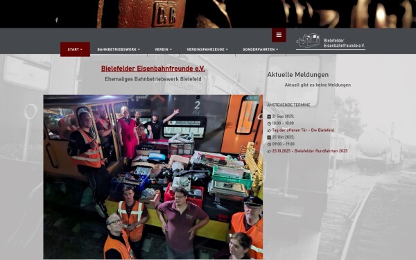Open the Facebook icon link
416x260 pixels.
tap(57, 20)
